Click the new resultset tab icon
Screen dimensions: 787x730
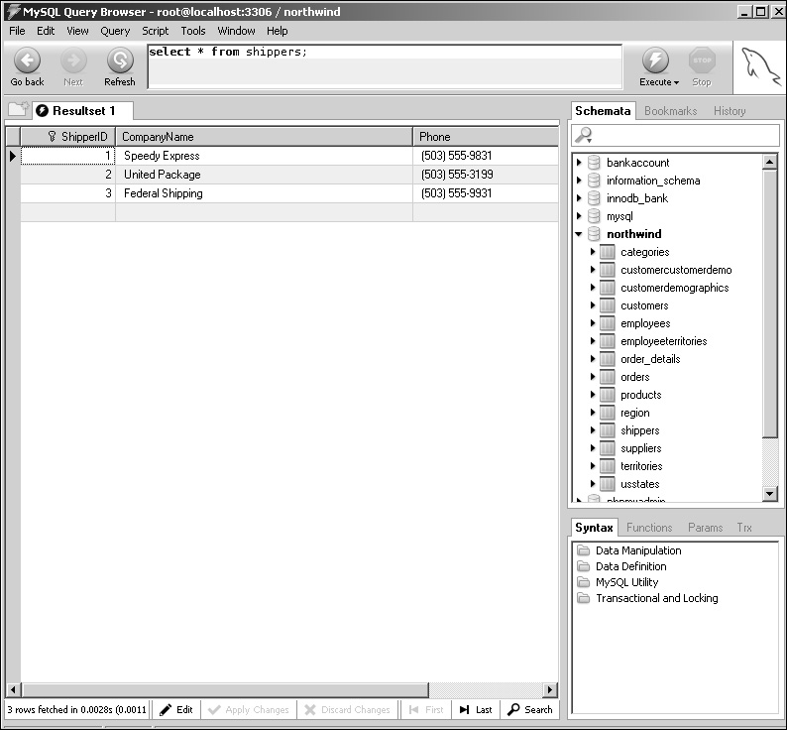[x=19, y=109]
